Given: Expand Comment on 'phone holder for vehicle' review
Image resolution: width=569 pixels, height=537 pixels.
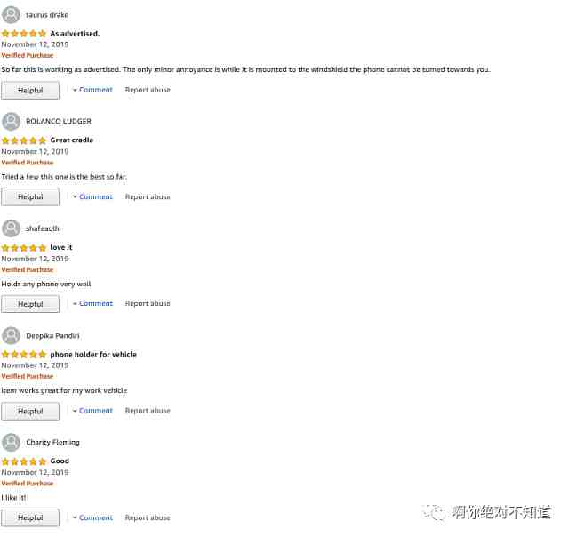Looking at the screenshot, I should 92,411.
